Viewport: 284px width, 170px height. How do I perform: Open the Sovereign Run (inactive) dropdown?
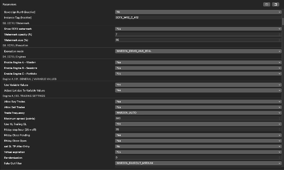[x=198, y=12]
